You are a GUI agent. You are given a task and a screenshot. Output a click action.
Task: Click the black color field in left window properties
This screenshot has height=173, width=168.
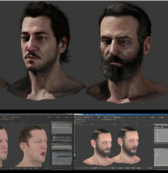64,156
